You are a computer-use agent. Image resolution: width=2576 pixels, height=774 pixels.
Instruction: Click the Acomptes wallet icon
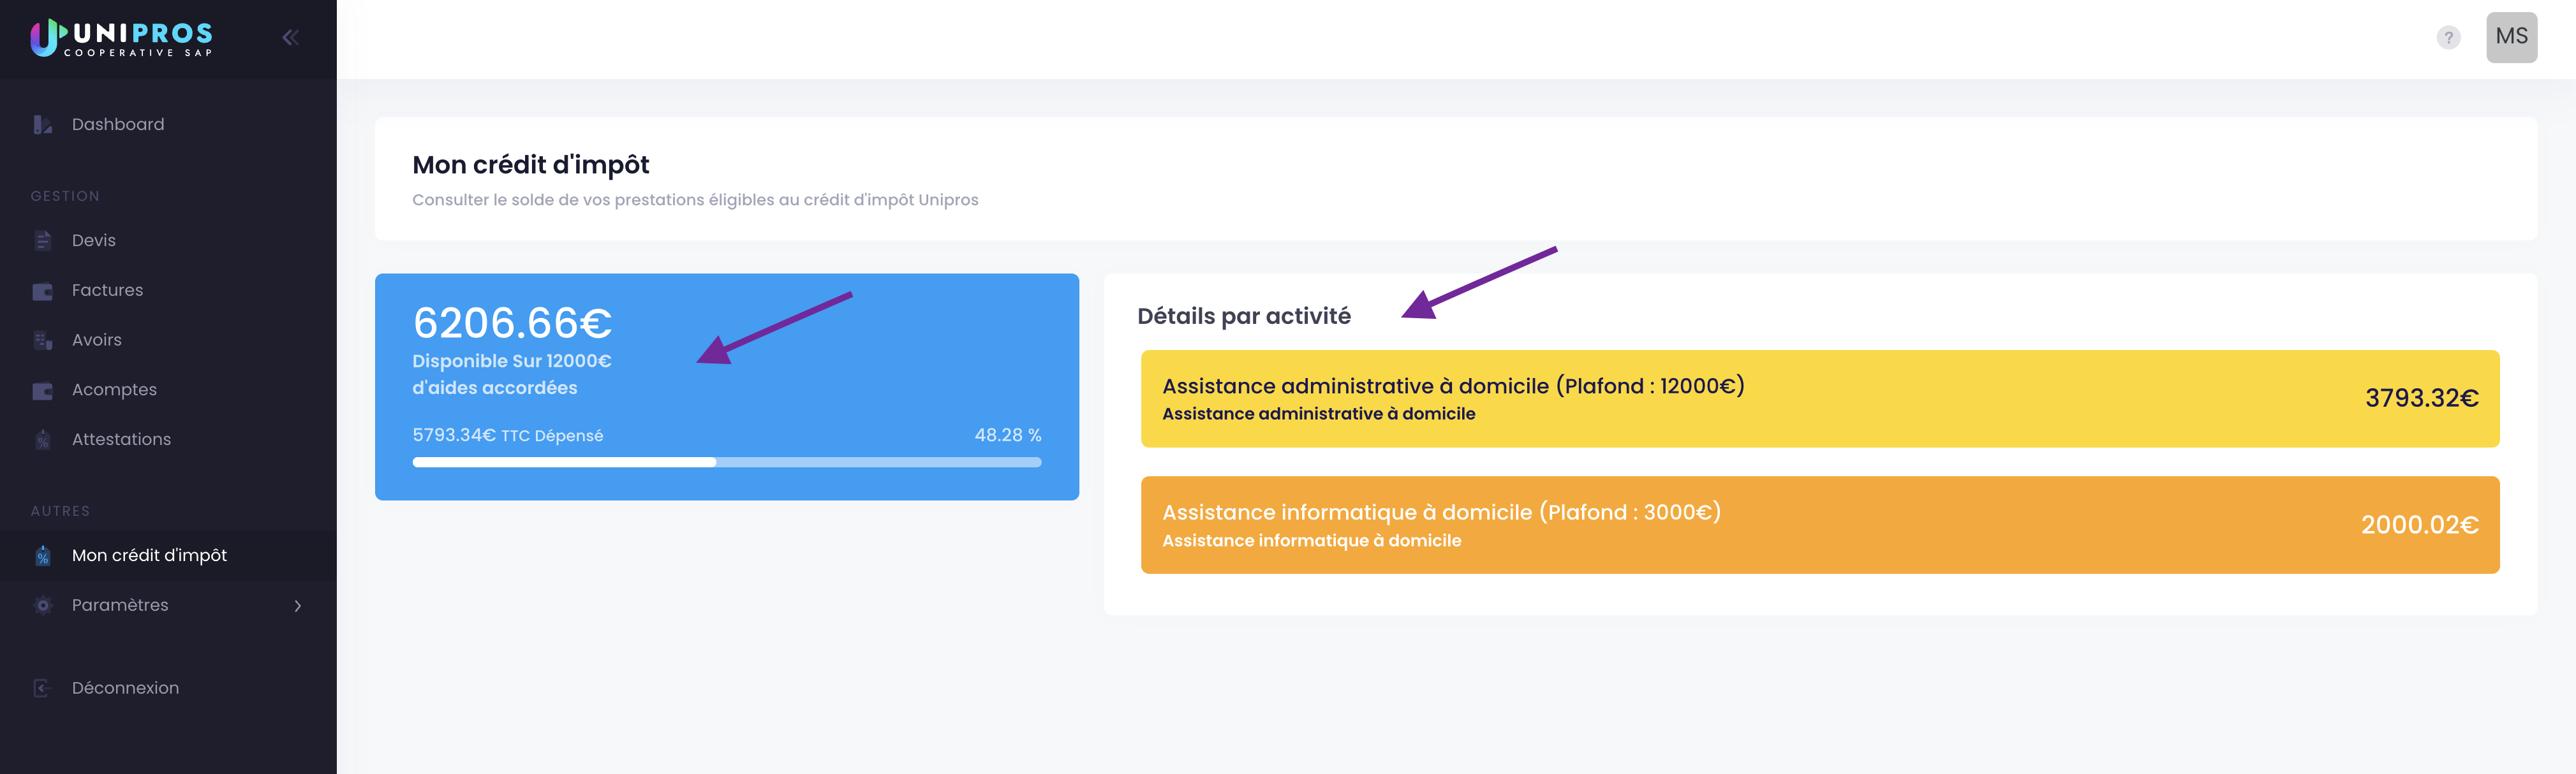(x=42, y=390)
